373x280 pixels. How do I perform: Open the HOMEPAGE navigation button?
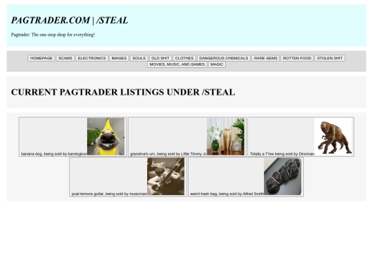pyautogui.click(x=41, y=58)
